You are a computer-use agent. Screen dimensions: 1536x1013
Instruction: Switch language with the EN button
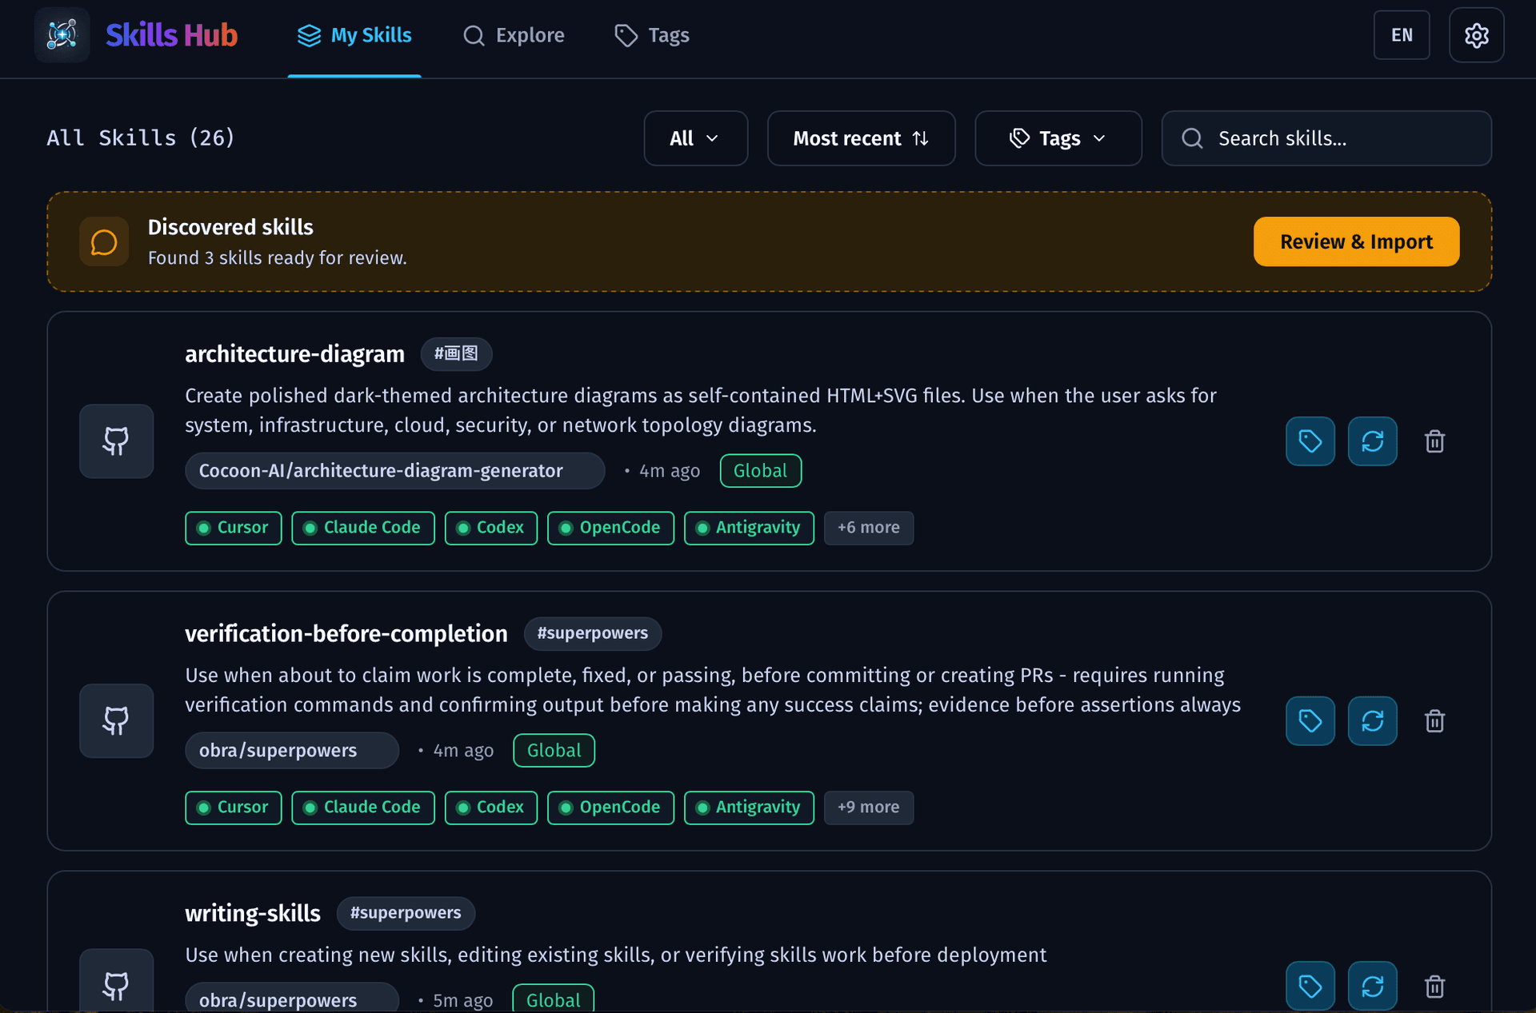(x=1402, y=35)
